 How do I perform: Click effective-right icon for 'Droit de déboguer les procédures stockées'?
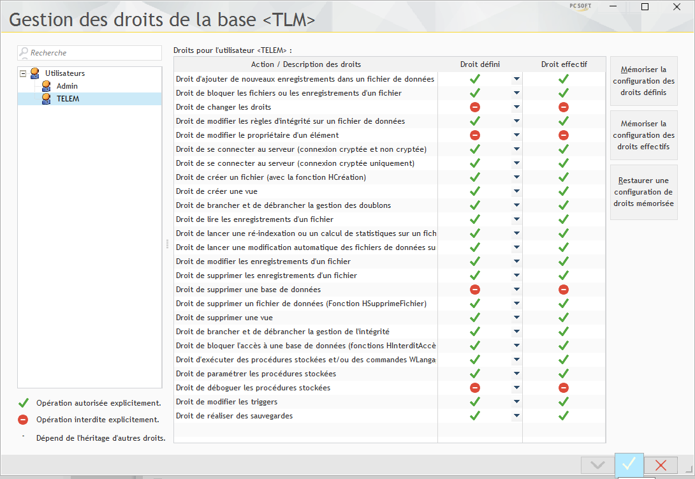[564, 388]
